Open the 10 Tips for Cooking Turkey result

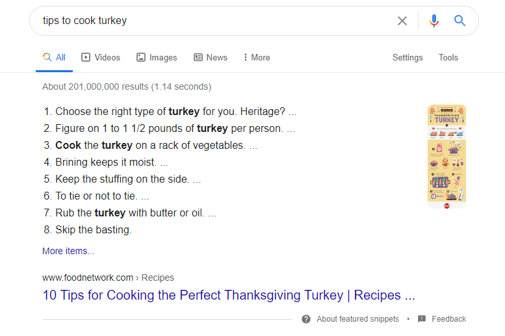point(228,295)
